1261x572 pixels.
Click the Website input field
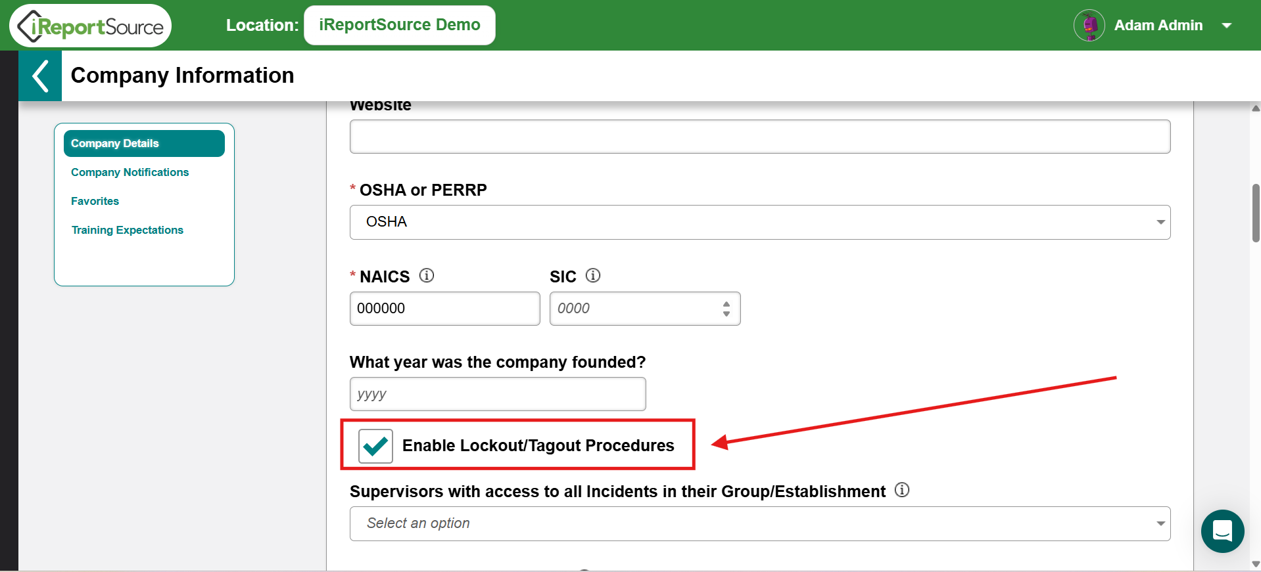pyautogui.click(x=760, y=137)
